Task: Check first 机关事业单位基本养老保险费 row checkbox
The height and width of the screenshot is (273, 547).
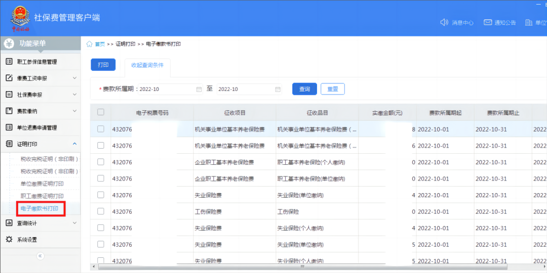Action: 100,129
